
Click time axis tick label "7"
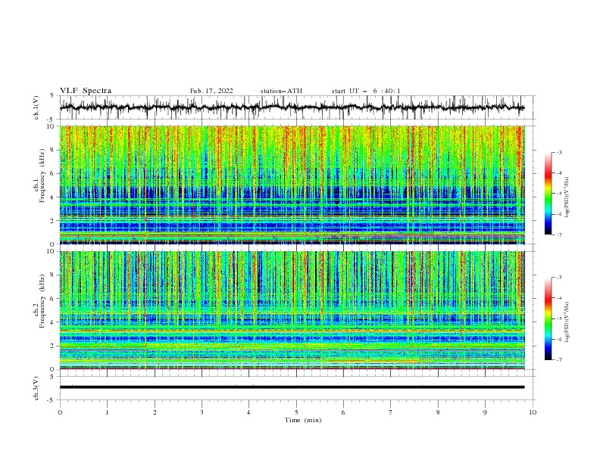coord(391,412)
